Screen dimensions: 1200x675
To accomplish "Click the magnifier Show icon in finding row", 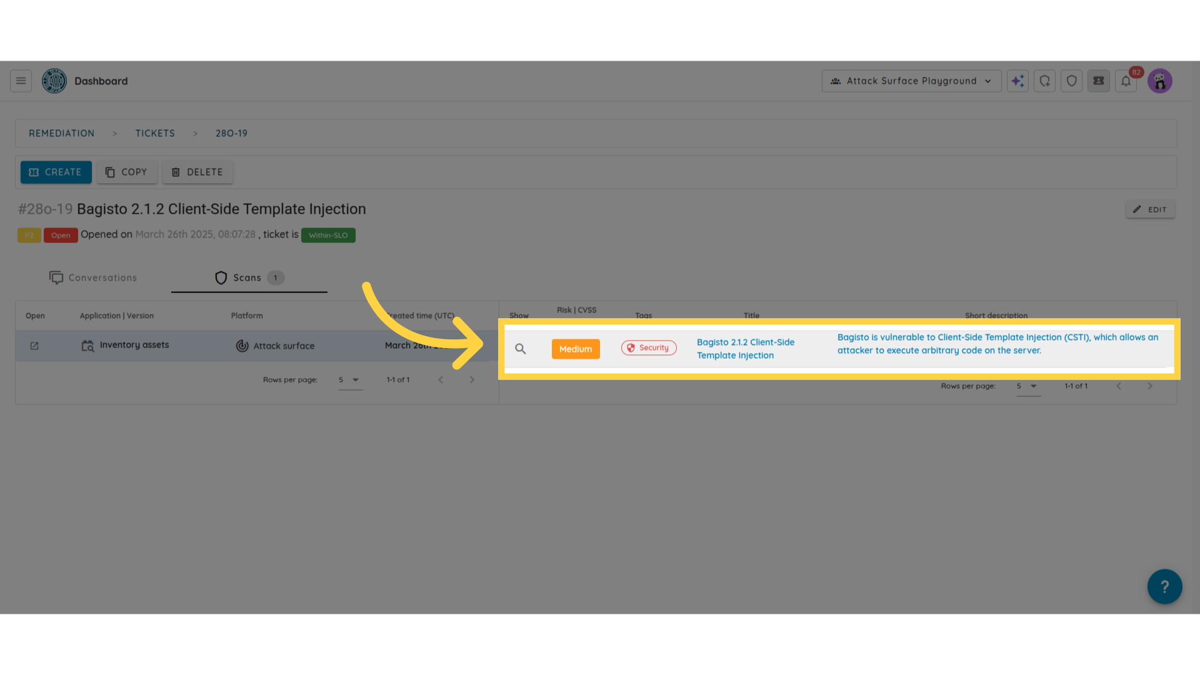I will (520, 349).
